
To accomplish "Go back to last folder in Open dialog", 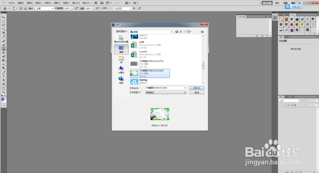I will coord(177,32).
